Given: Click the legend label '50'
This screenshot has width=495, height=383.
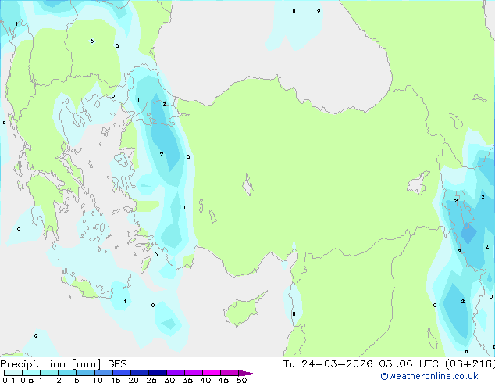Looking at the screenshot, I should point(241,380).
